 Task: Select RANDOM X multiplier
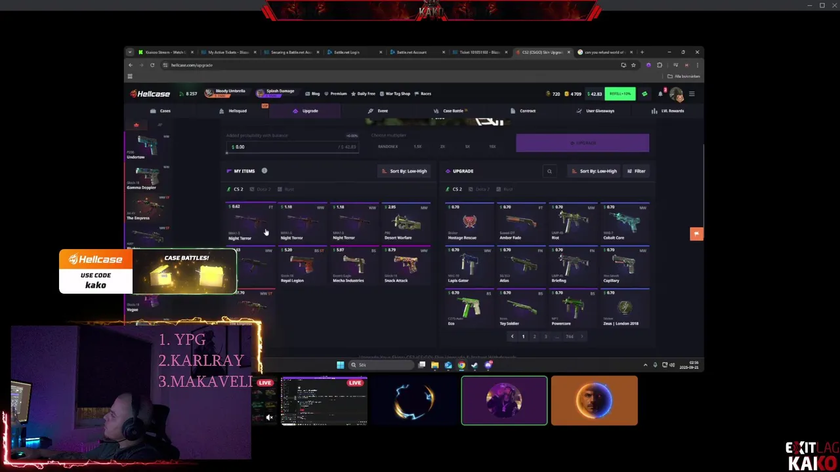388,147
